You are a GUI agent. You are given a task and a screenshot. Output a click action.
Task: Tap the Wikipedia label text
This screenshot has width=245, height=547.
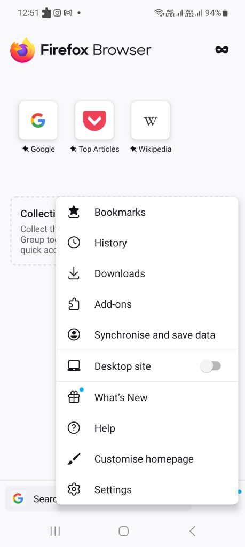coord(155,149)
